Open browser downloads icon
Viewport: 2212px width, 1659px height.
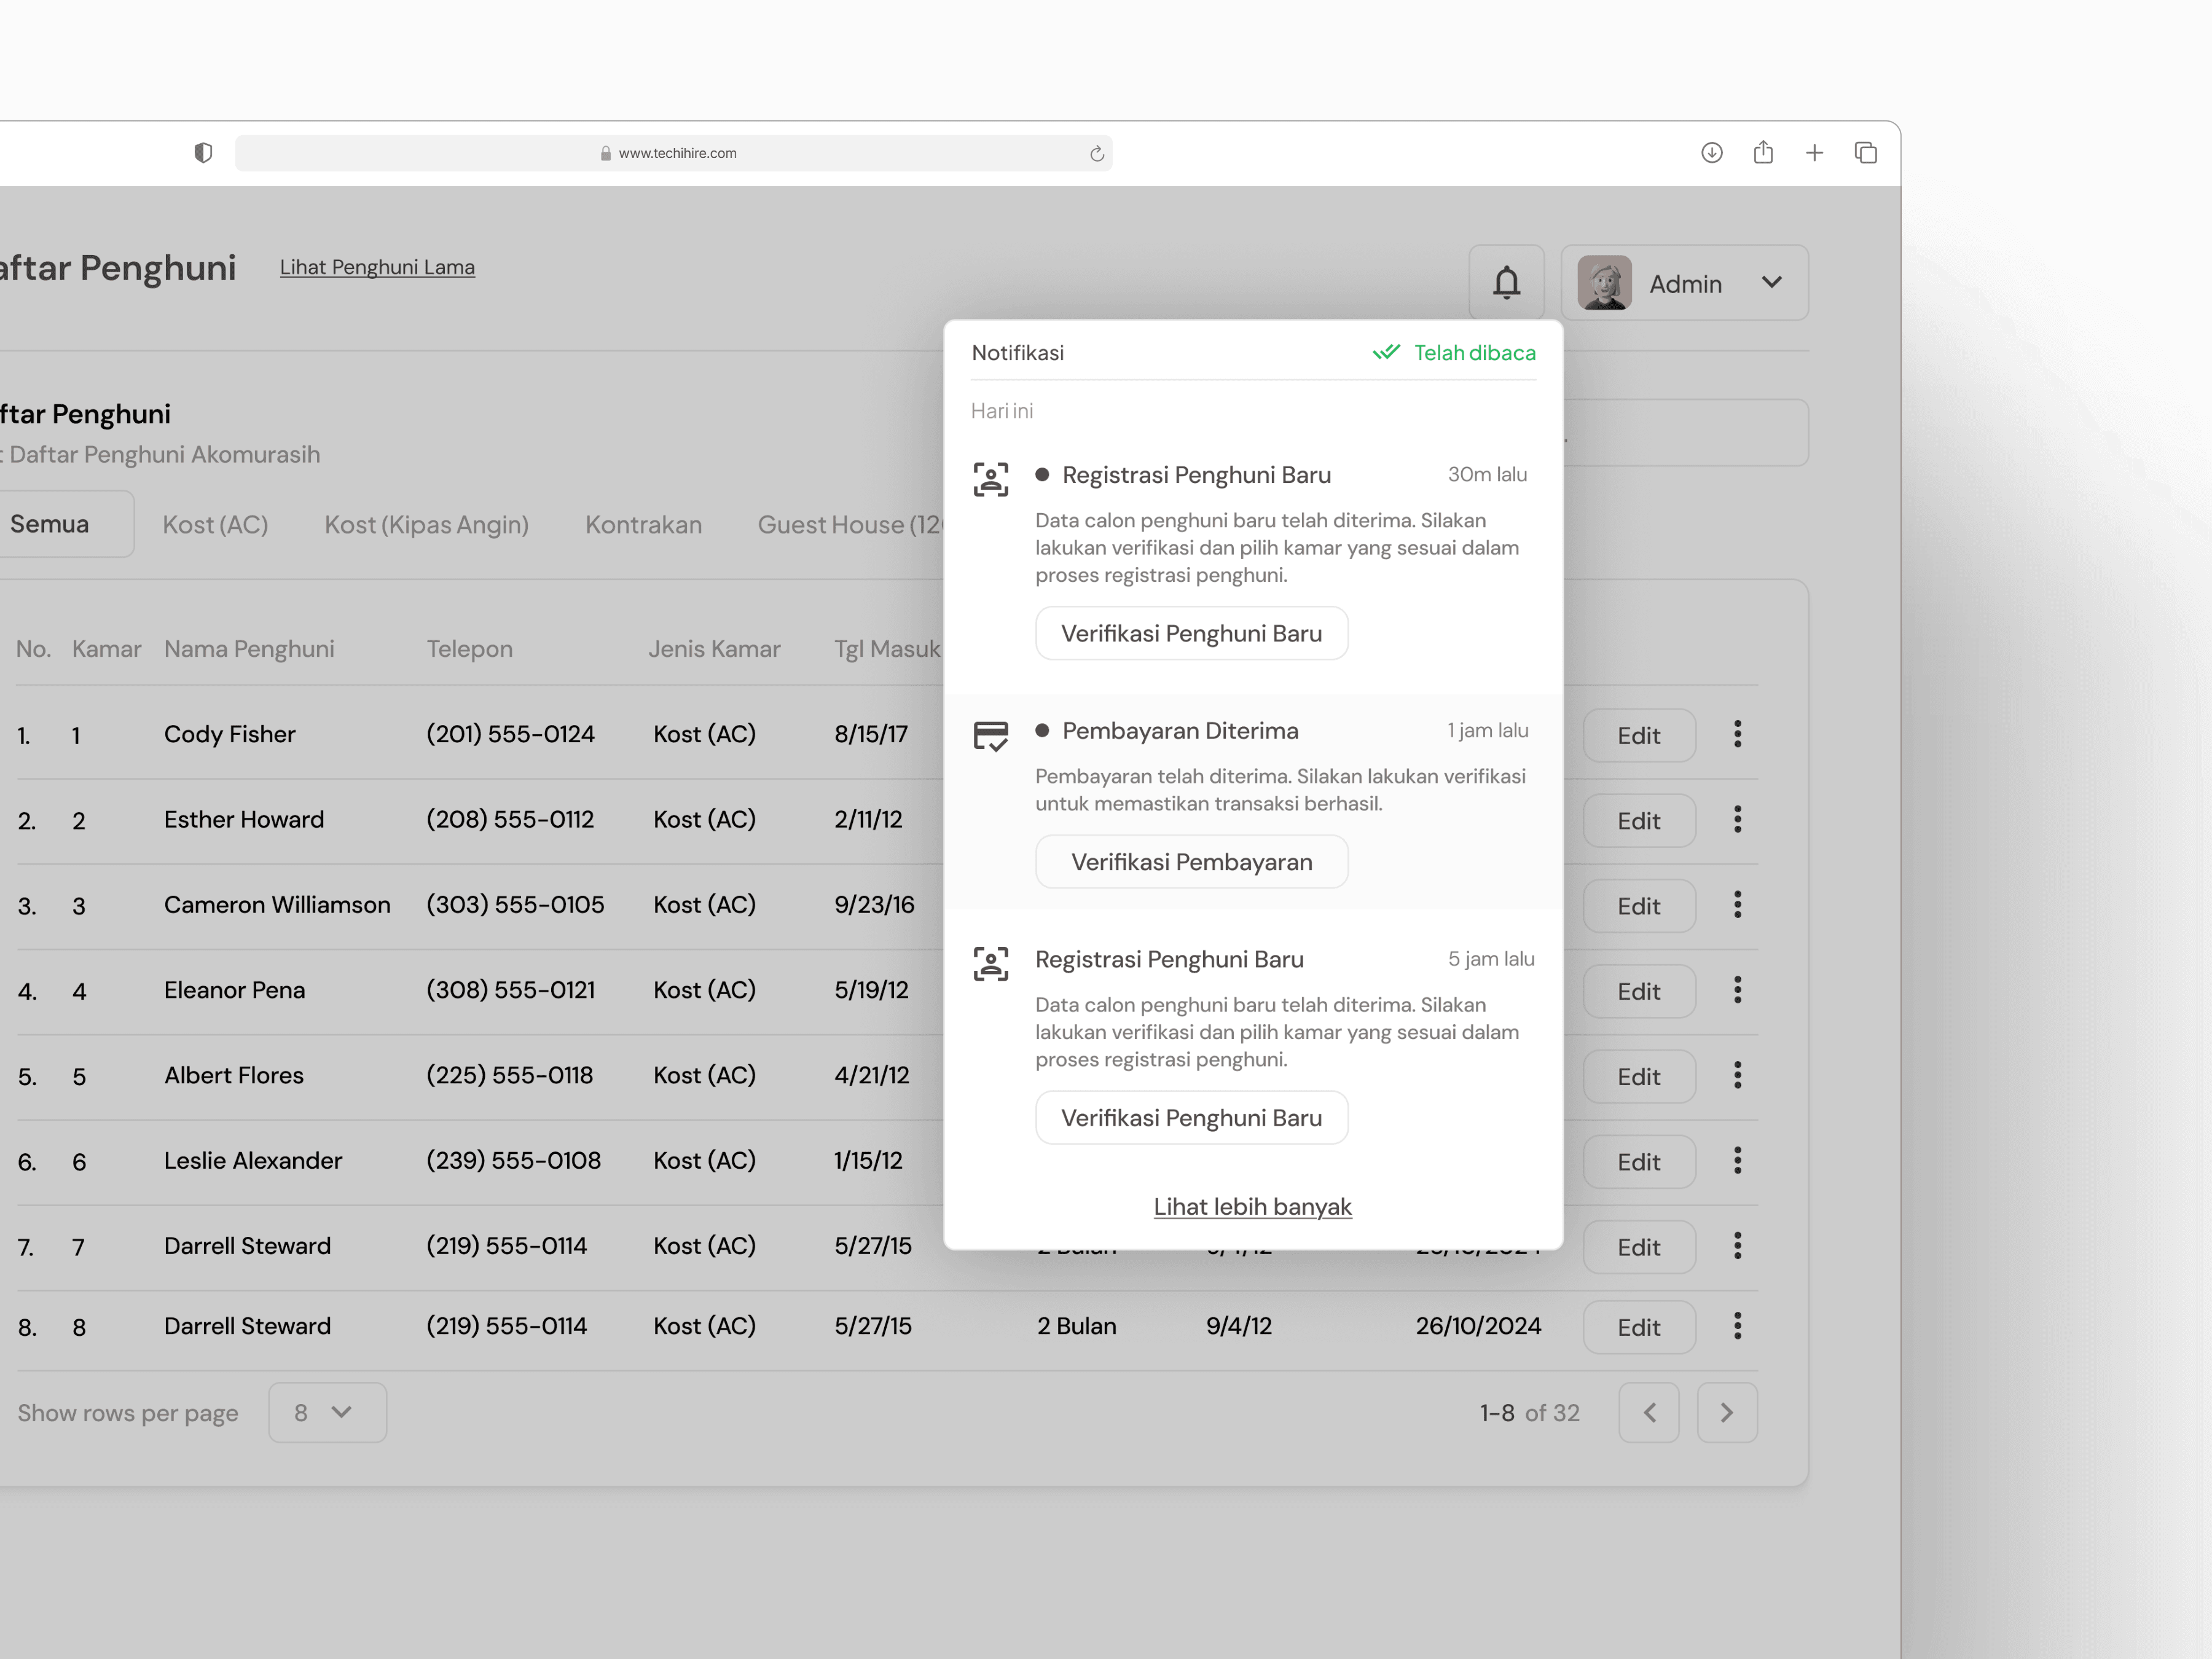pos(1711,153)
